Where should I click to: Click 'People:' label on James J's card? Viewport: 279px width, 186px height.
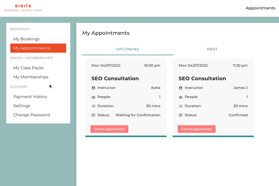tap(191, 97)
